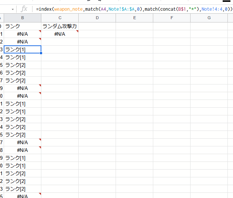Click the ランダム攻撃力 header cell
The width and height of the screenshot is (233, 198).
coord(60,26)
